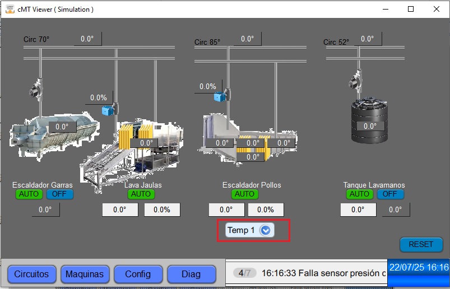Click the gray 0.0° value under Tanque Lavamanos
Image resolution: width=450 pixels, height=289 pixels.
(396, 209)
